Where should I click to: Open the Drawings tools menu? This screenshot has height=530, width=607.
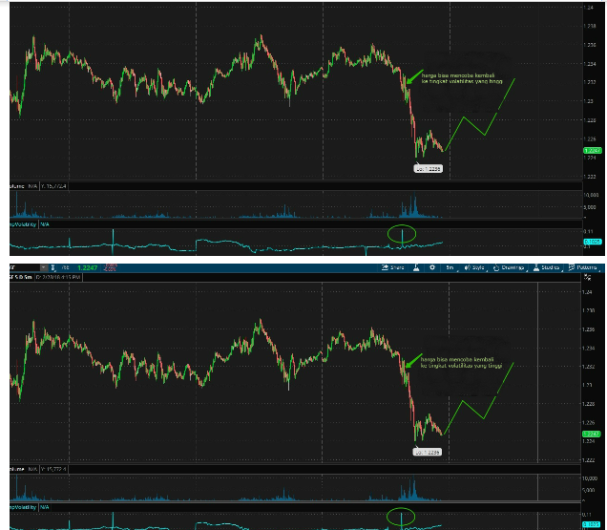[508, 268]
